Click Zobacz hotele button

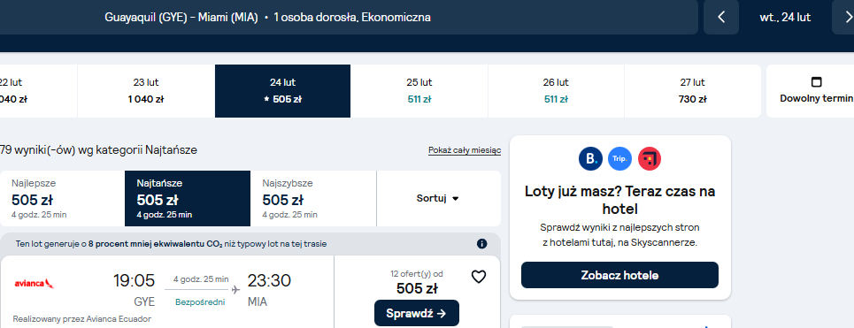pyautogui.click(x=619, y=275)
